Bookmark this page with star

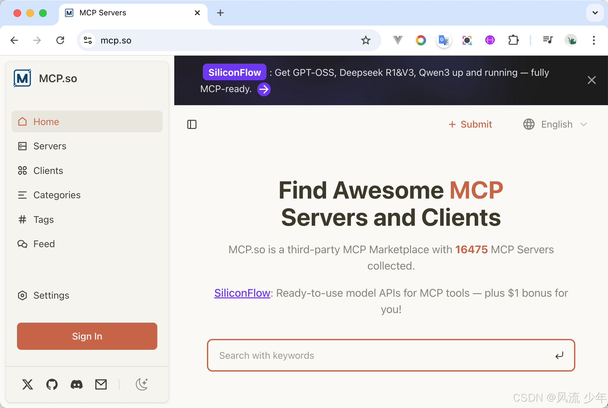[x=366, y=40]
